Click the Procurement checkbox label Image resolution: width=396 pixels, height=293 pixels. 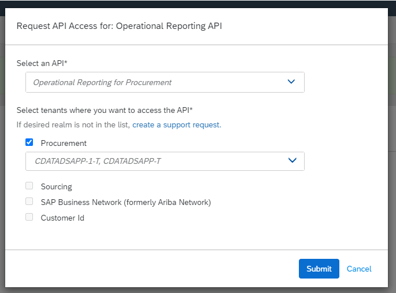tap(64, 143)
